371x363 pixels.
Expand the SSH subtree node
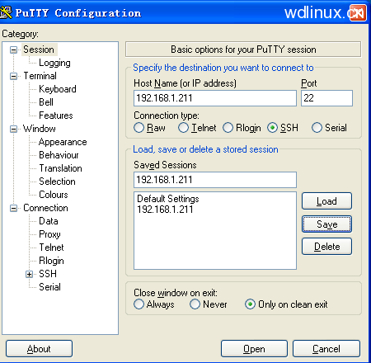pos(29,274)
